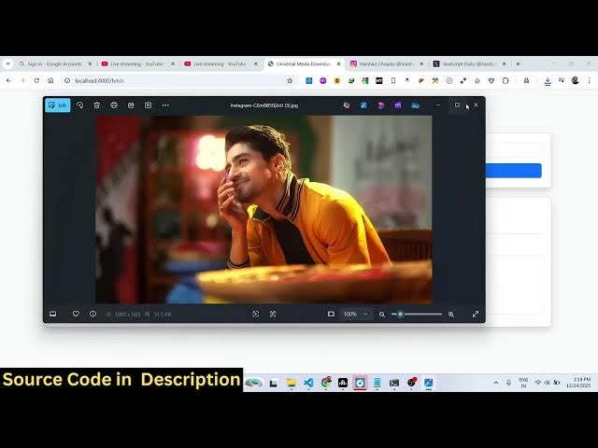Click the ENG IN language indicator
Image resolution: width=598 pixels, height=448 pixels.
pos(523,383)
